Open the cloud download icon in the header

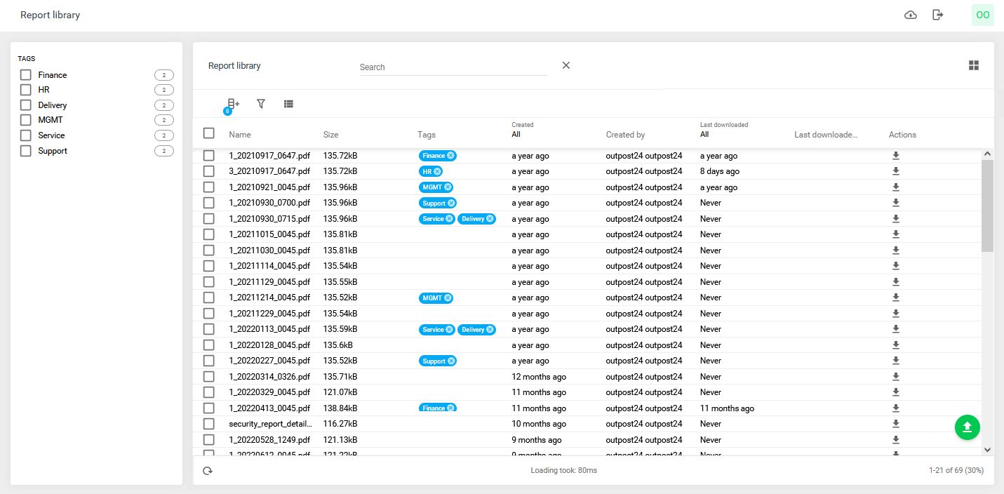pos(910,14)
